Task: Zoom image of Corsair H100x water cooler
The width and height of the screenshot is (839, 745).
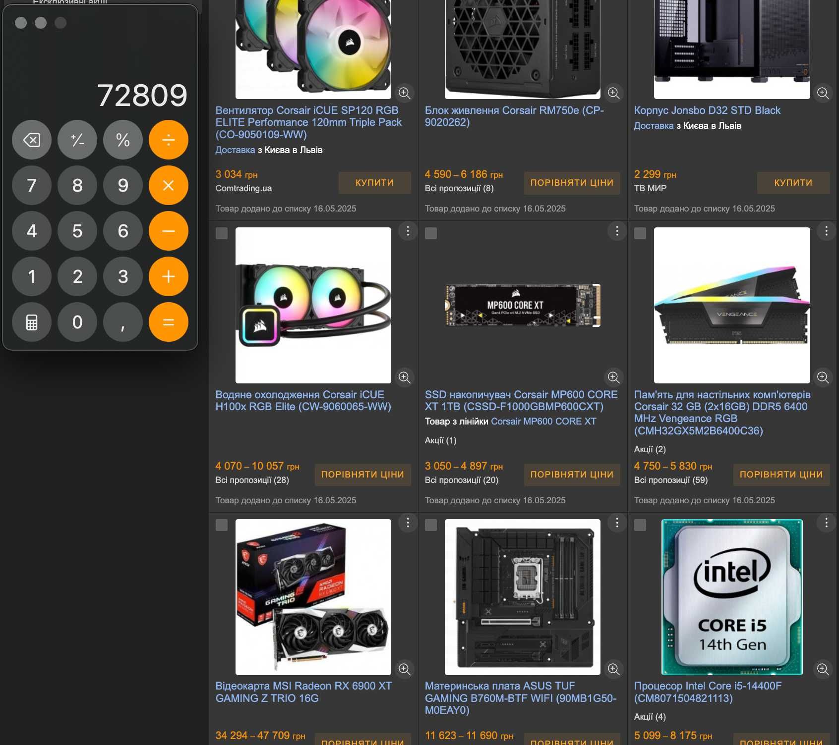Action: point(405,377)
